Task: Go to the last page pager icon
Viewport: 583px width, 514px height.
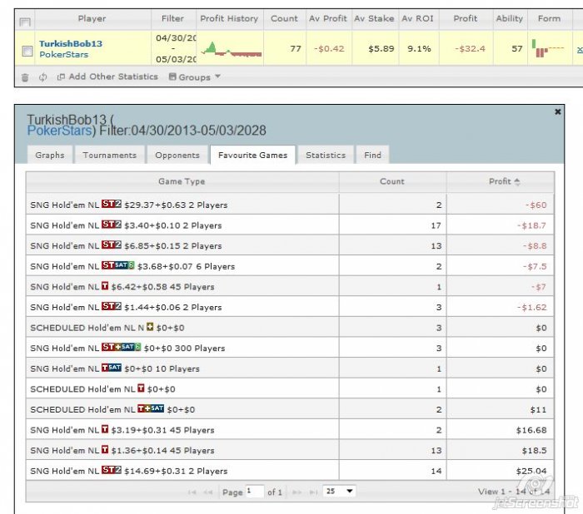Action: click(311, 492)
